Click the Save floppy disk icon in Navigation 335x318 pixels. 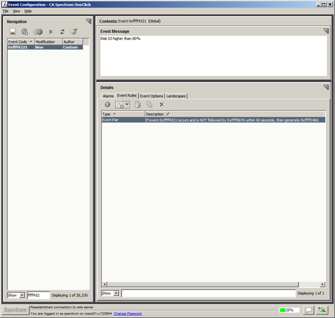[x=12, y=32]
